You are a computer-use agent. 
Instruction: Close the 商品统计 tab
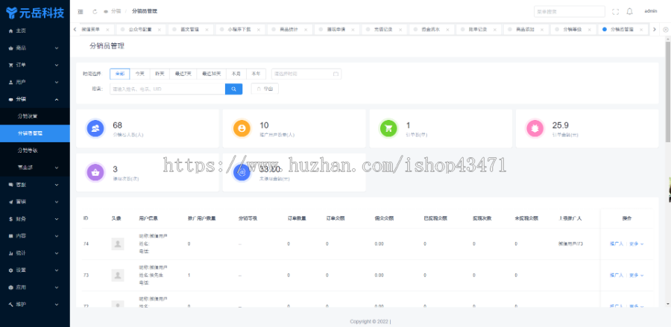tap(305, 30)
